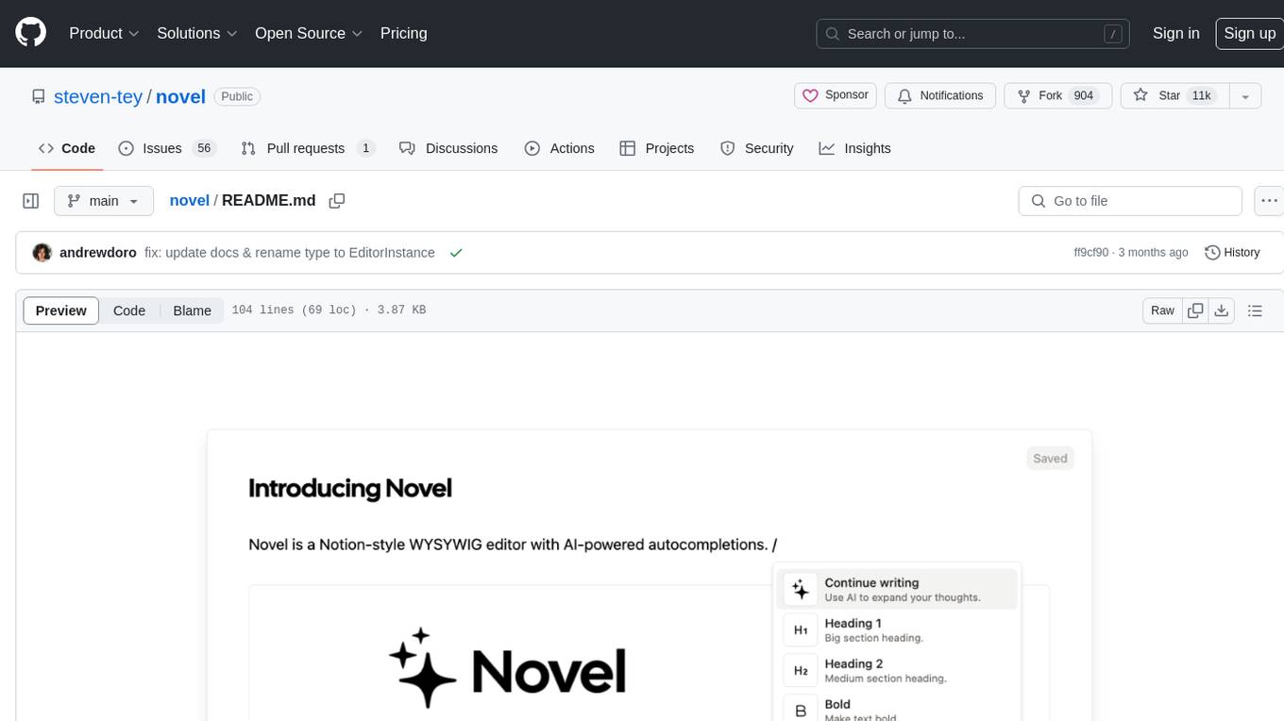1284x721 pixels.
Task: Switch to the Security tab
Action: [x=757, y=148]
